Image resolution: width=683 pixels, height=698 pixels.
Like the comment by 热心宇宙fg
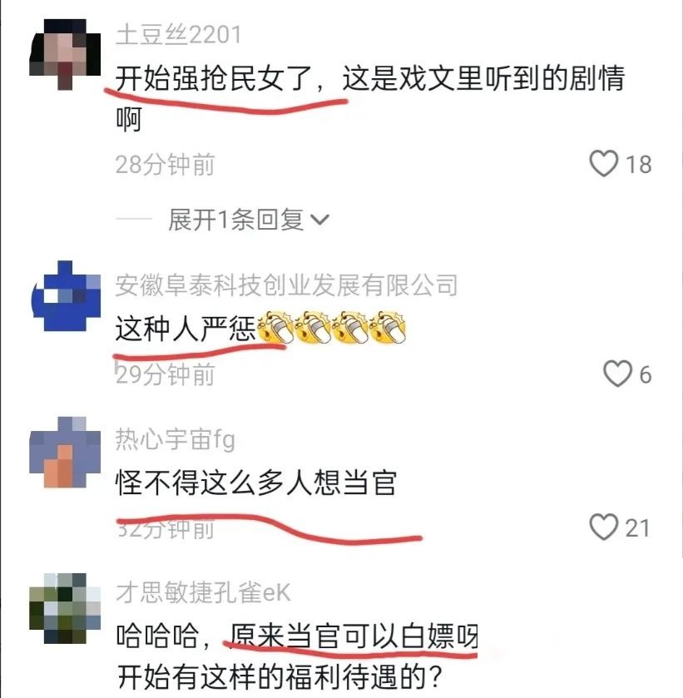pos(604,527)
